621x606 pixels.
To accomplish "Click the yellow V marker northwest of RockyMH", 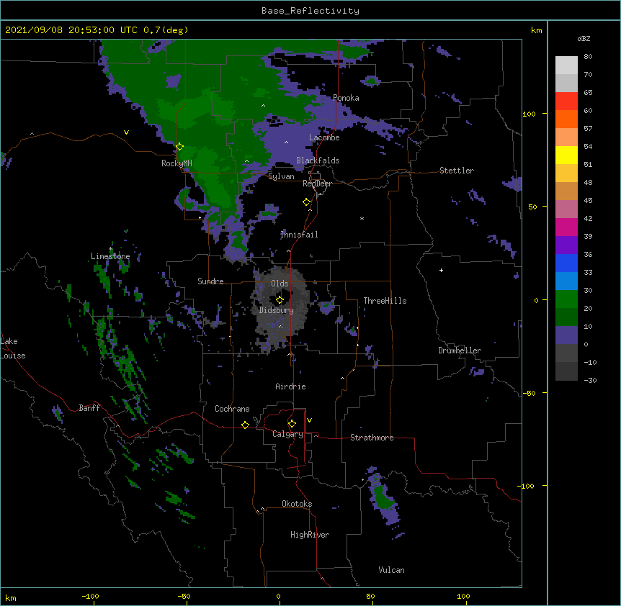I will (126, 132).
